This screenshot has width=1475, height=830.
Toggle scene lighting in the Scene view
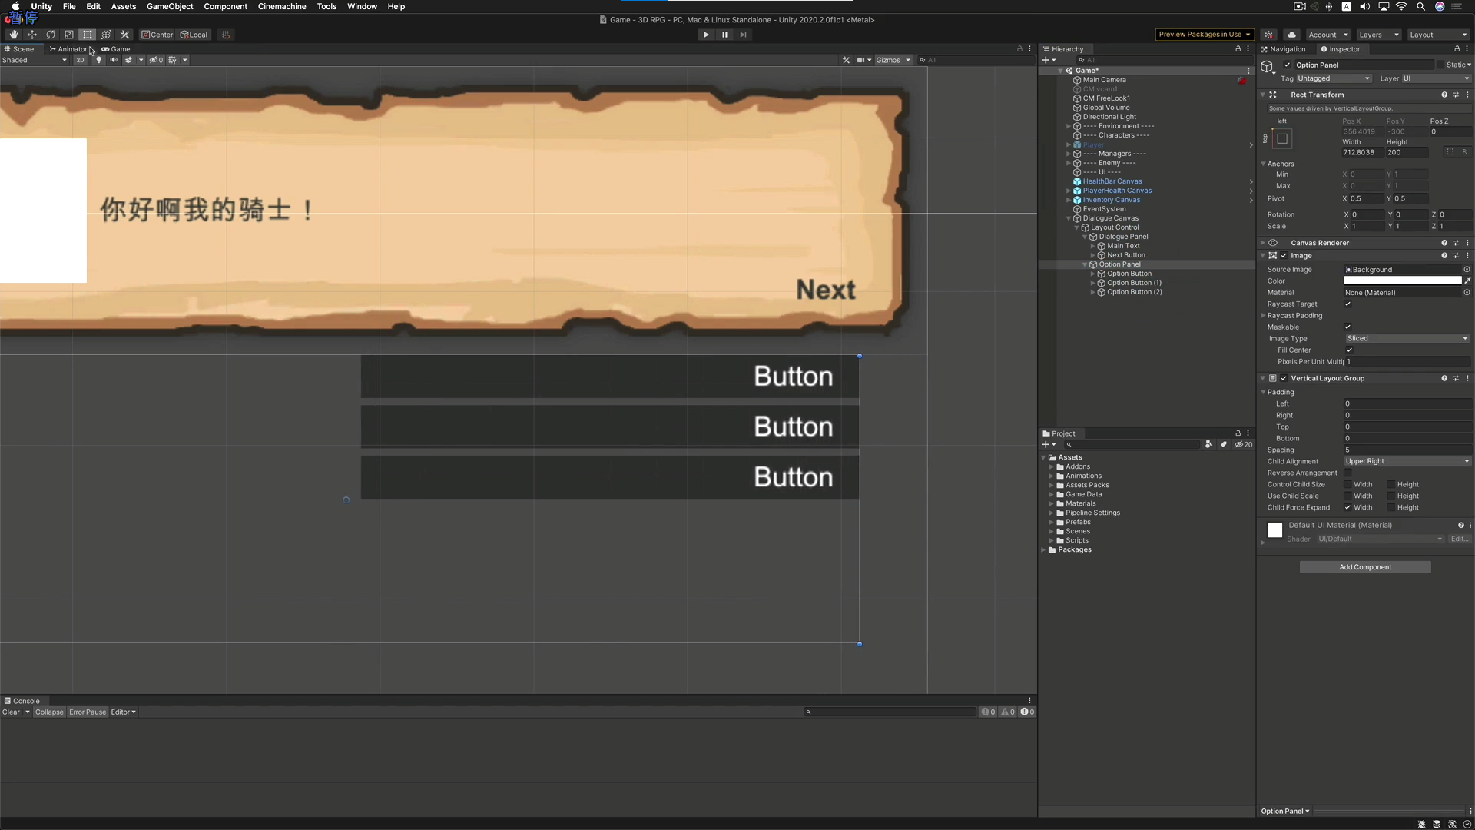pyautogui.click(x=98, y=60)
